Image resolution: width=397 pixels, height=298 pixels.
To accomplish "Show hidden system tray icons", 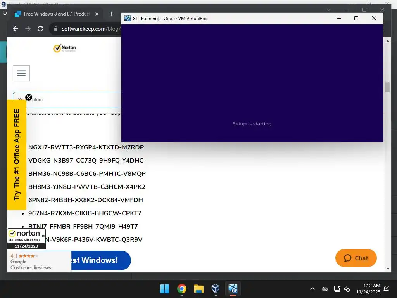I will 312,289.
